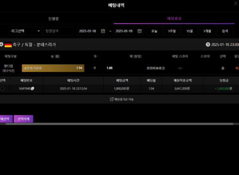Filter results by 1주일
239x175 pixels.
tap(172, 31)
